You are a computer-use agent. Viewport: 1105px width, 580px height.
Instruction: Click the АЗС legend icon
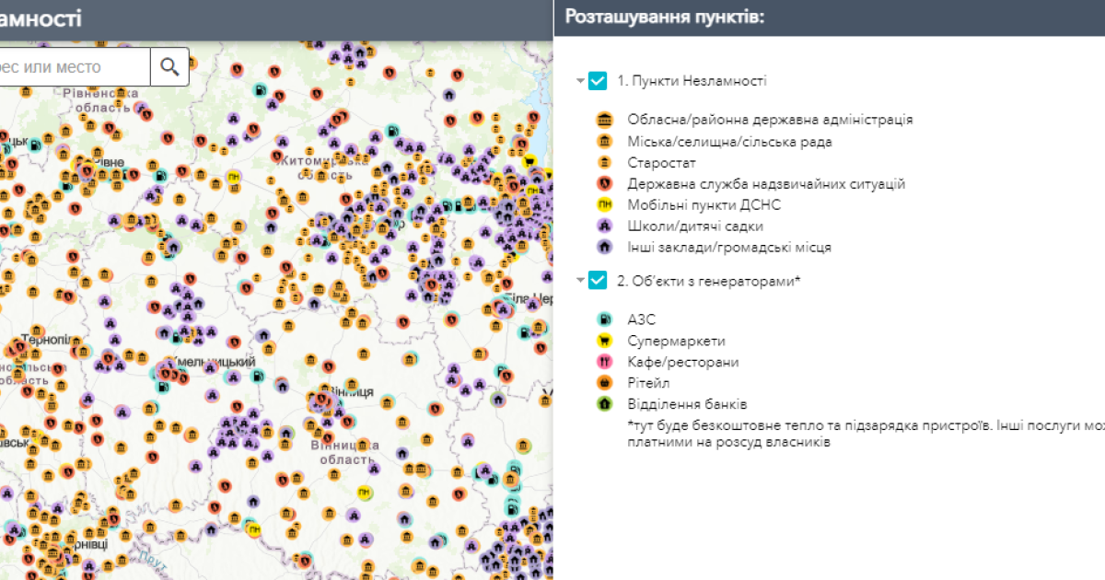coord(605,319)
